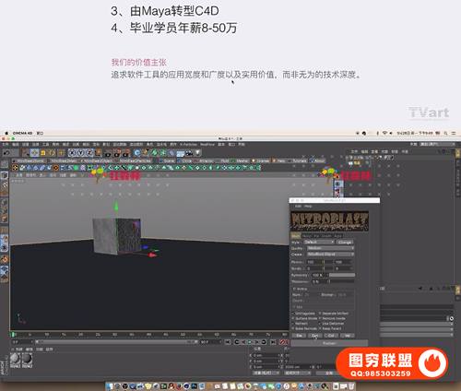Select the Move tool in the top toolbar

pyautogui.click(x=34, y=153)
